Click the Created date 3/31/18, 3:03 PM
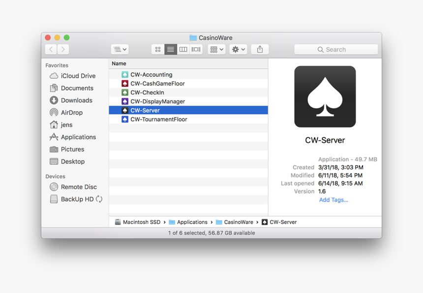The image size is (423, 293). point(341,167)
